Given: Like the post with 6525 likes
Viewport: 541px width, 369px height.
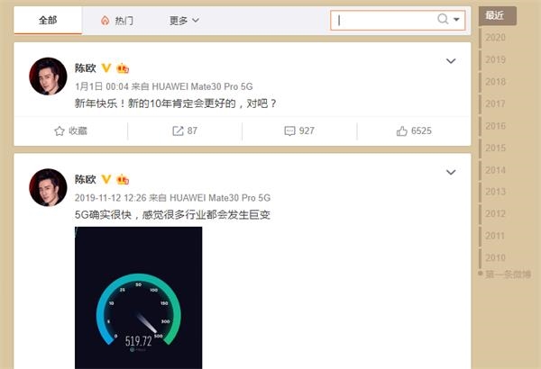Looking at the screenshot, I should [x=414, y=130].
